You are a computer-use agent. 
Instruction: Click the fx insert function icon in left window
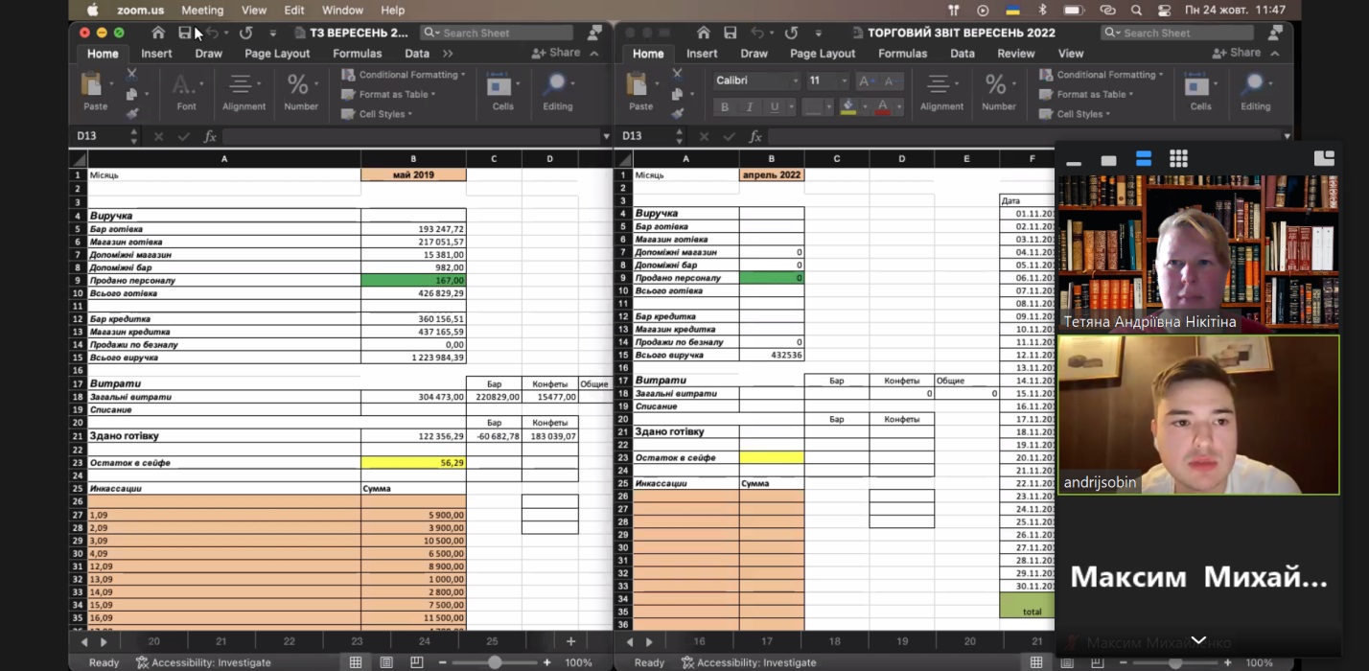210,136
